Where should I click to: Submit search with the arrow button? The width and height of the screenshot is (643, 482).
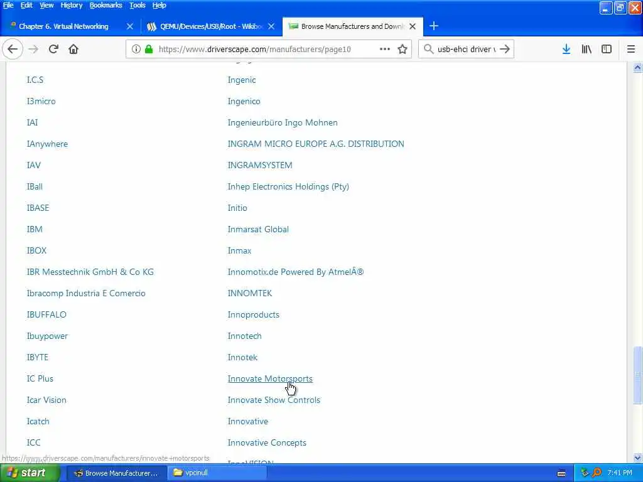(x=505, y=49)
